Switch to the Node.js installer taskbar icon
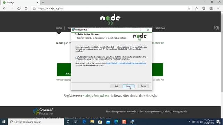The width and height of the screenshot is (223, 125). click(132, 122)
